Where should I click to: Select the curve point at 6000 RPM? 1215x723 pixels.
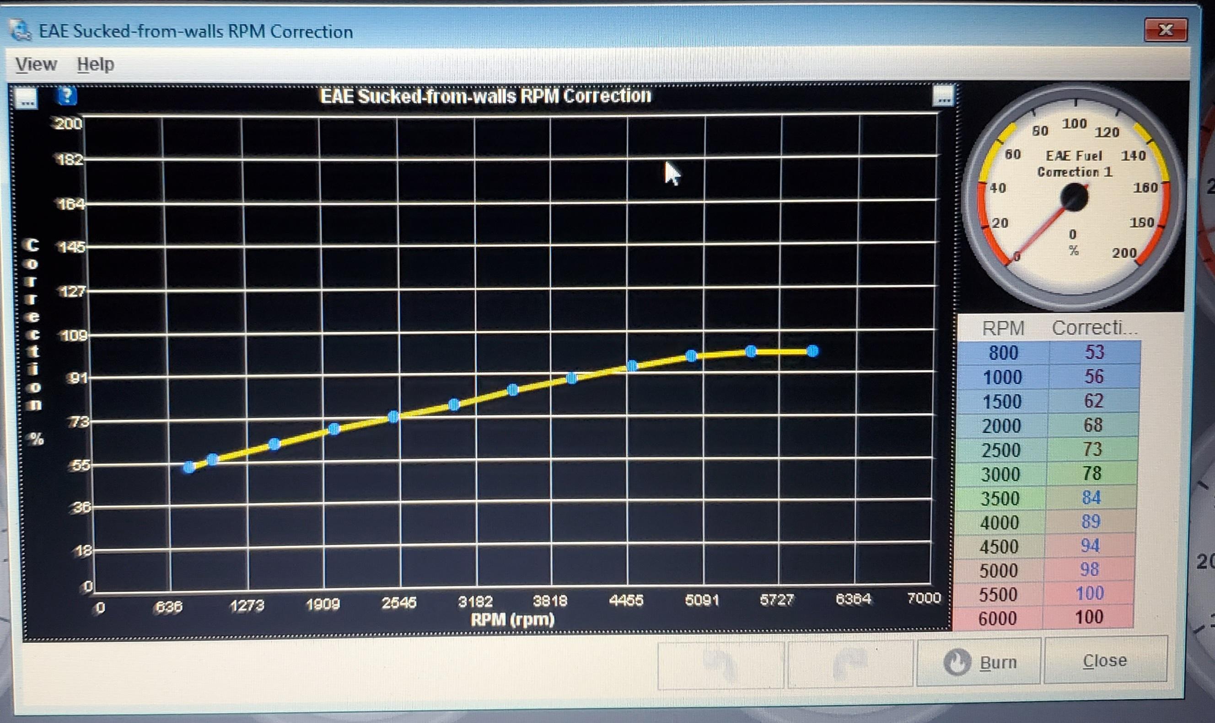(x=812, y=351)
